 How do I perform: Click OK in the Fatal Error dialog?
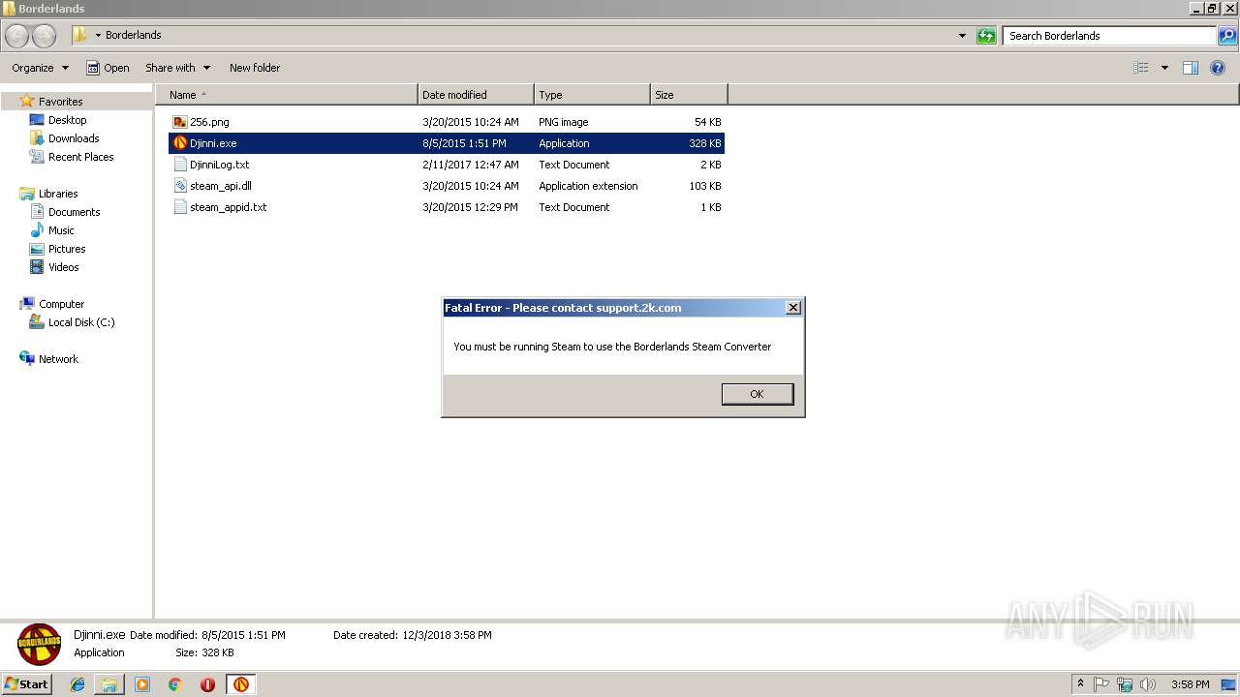click(x=757, y=394)
